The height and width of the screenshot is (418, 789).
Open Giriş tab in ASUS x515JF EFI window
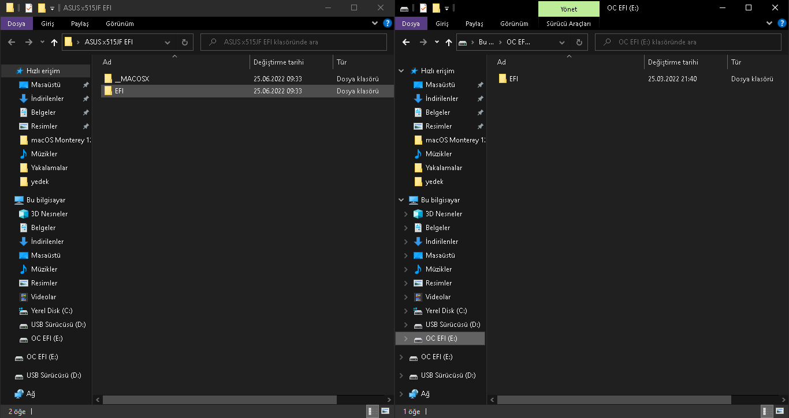coord(47,24)
